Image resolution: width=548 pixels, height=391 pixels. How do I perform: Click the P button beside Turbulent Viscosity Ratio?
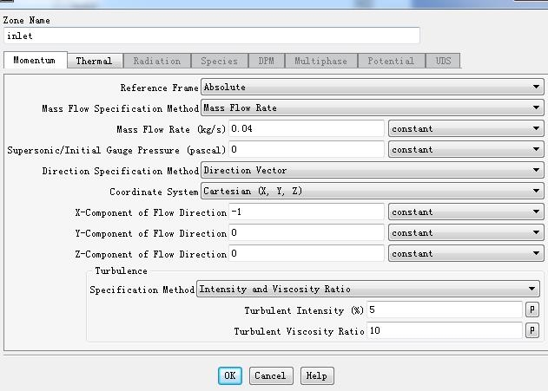coord(531,330)
